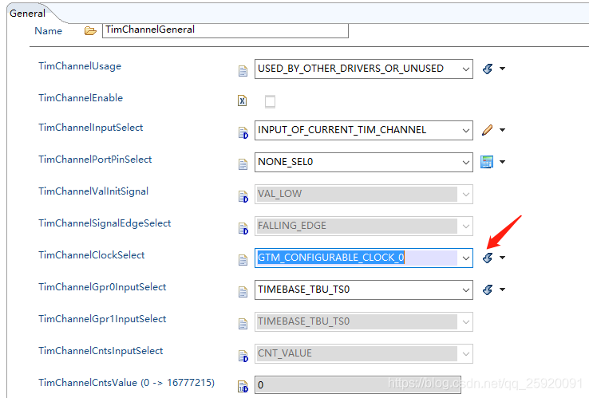
Task: Click the TimChannelCntsInputSelect label
Action: point(101,351)
